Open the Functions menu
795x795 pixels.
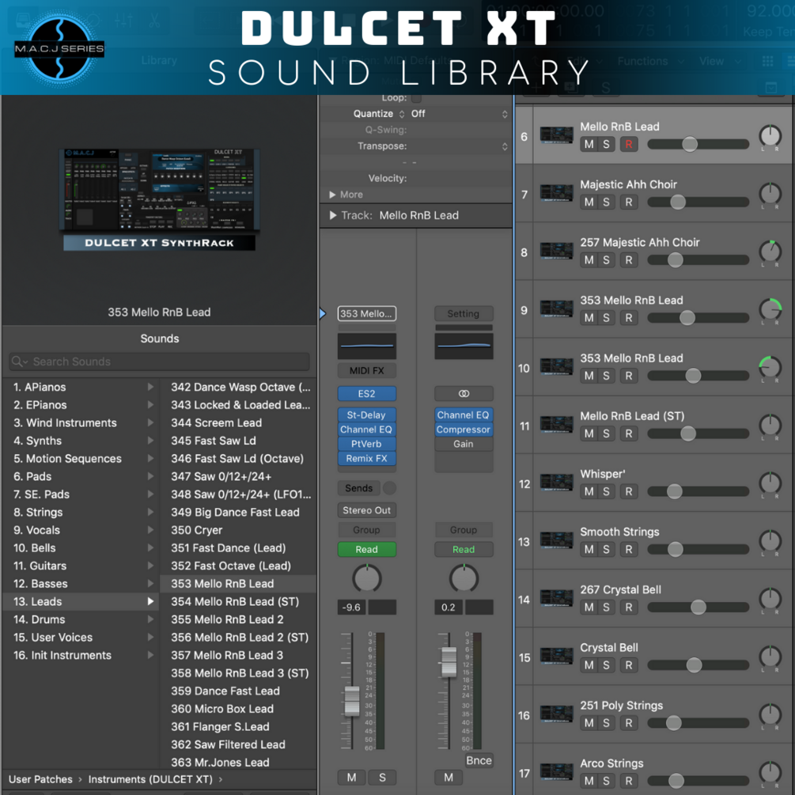(x=650, y=62)
